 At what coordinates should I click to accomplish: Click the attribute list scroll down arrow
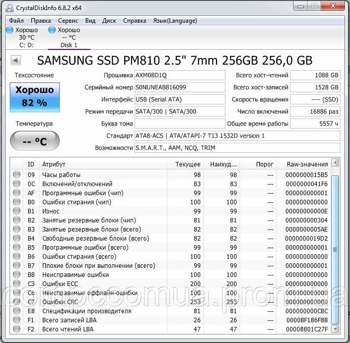(335, 329)
